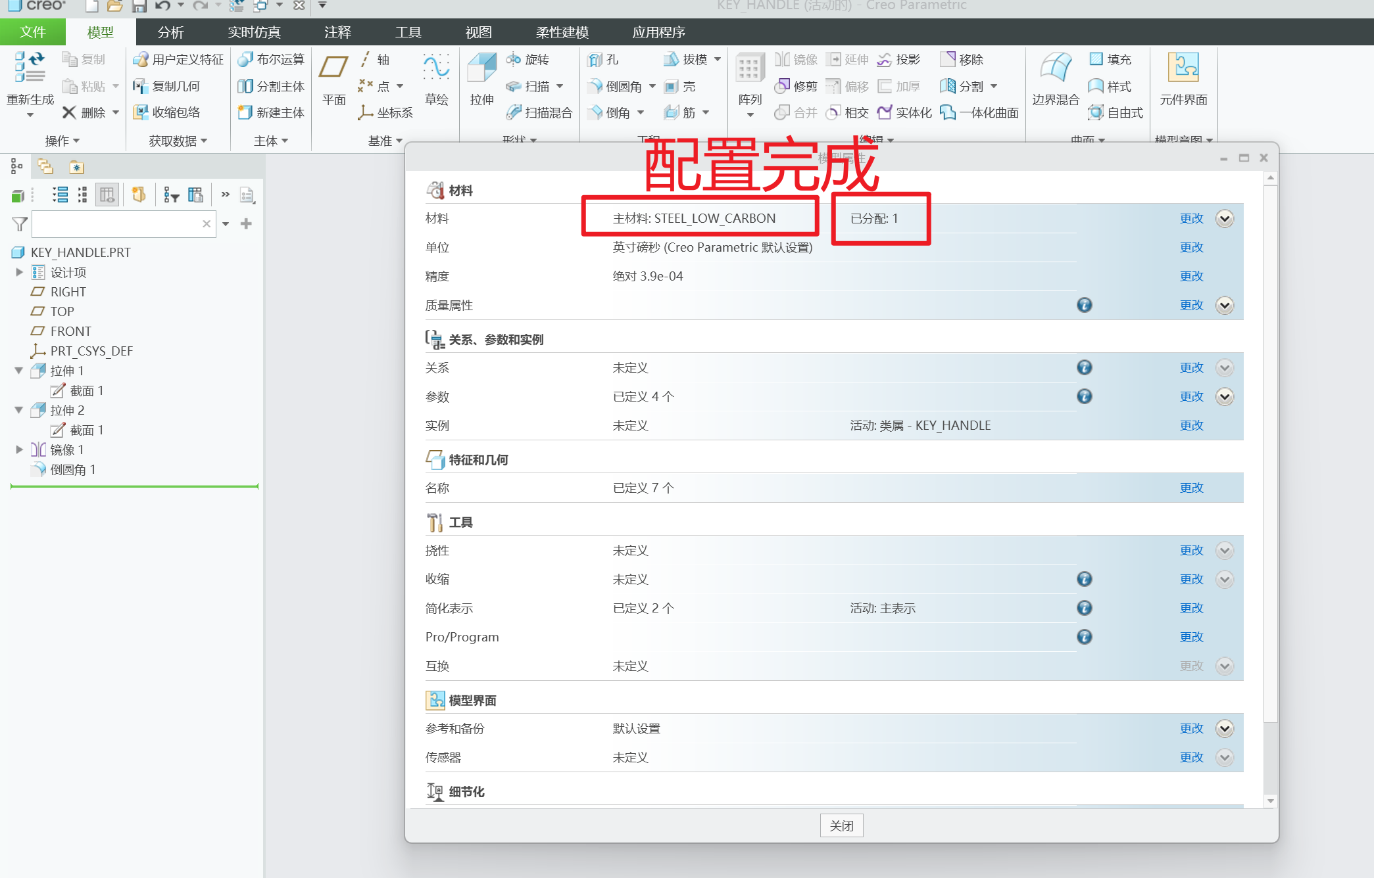Open the 文件 menu
This screenshot has height=878, width=1374.
tap(32, 32)
